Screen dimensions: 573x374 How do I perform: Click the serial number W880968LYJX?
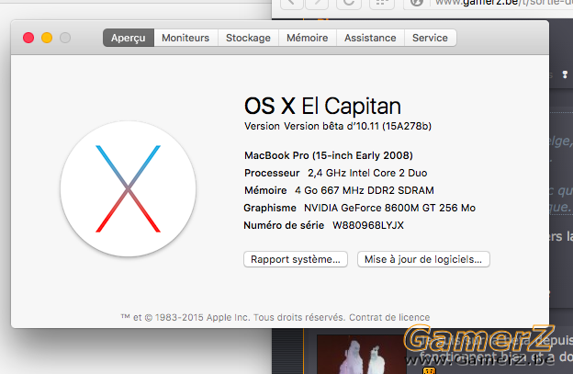(x=368, y=225)
